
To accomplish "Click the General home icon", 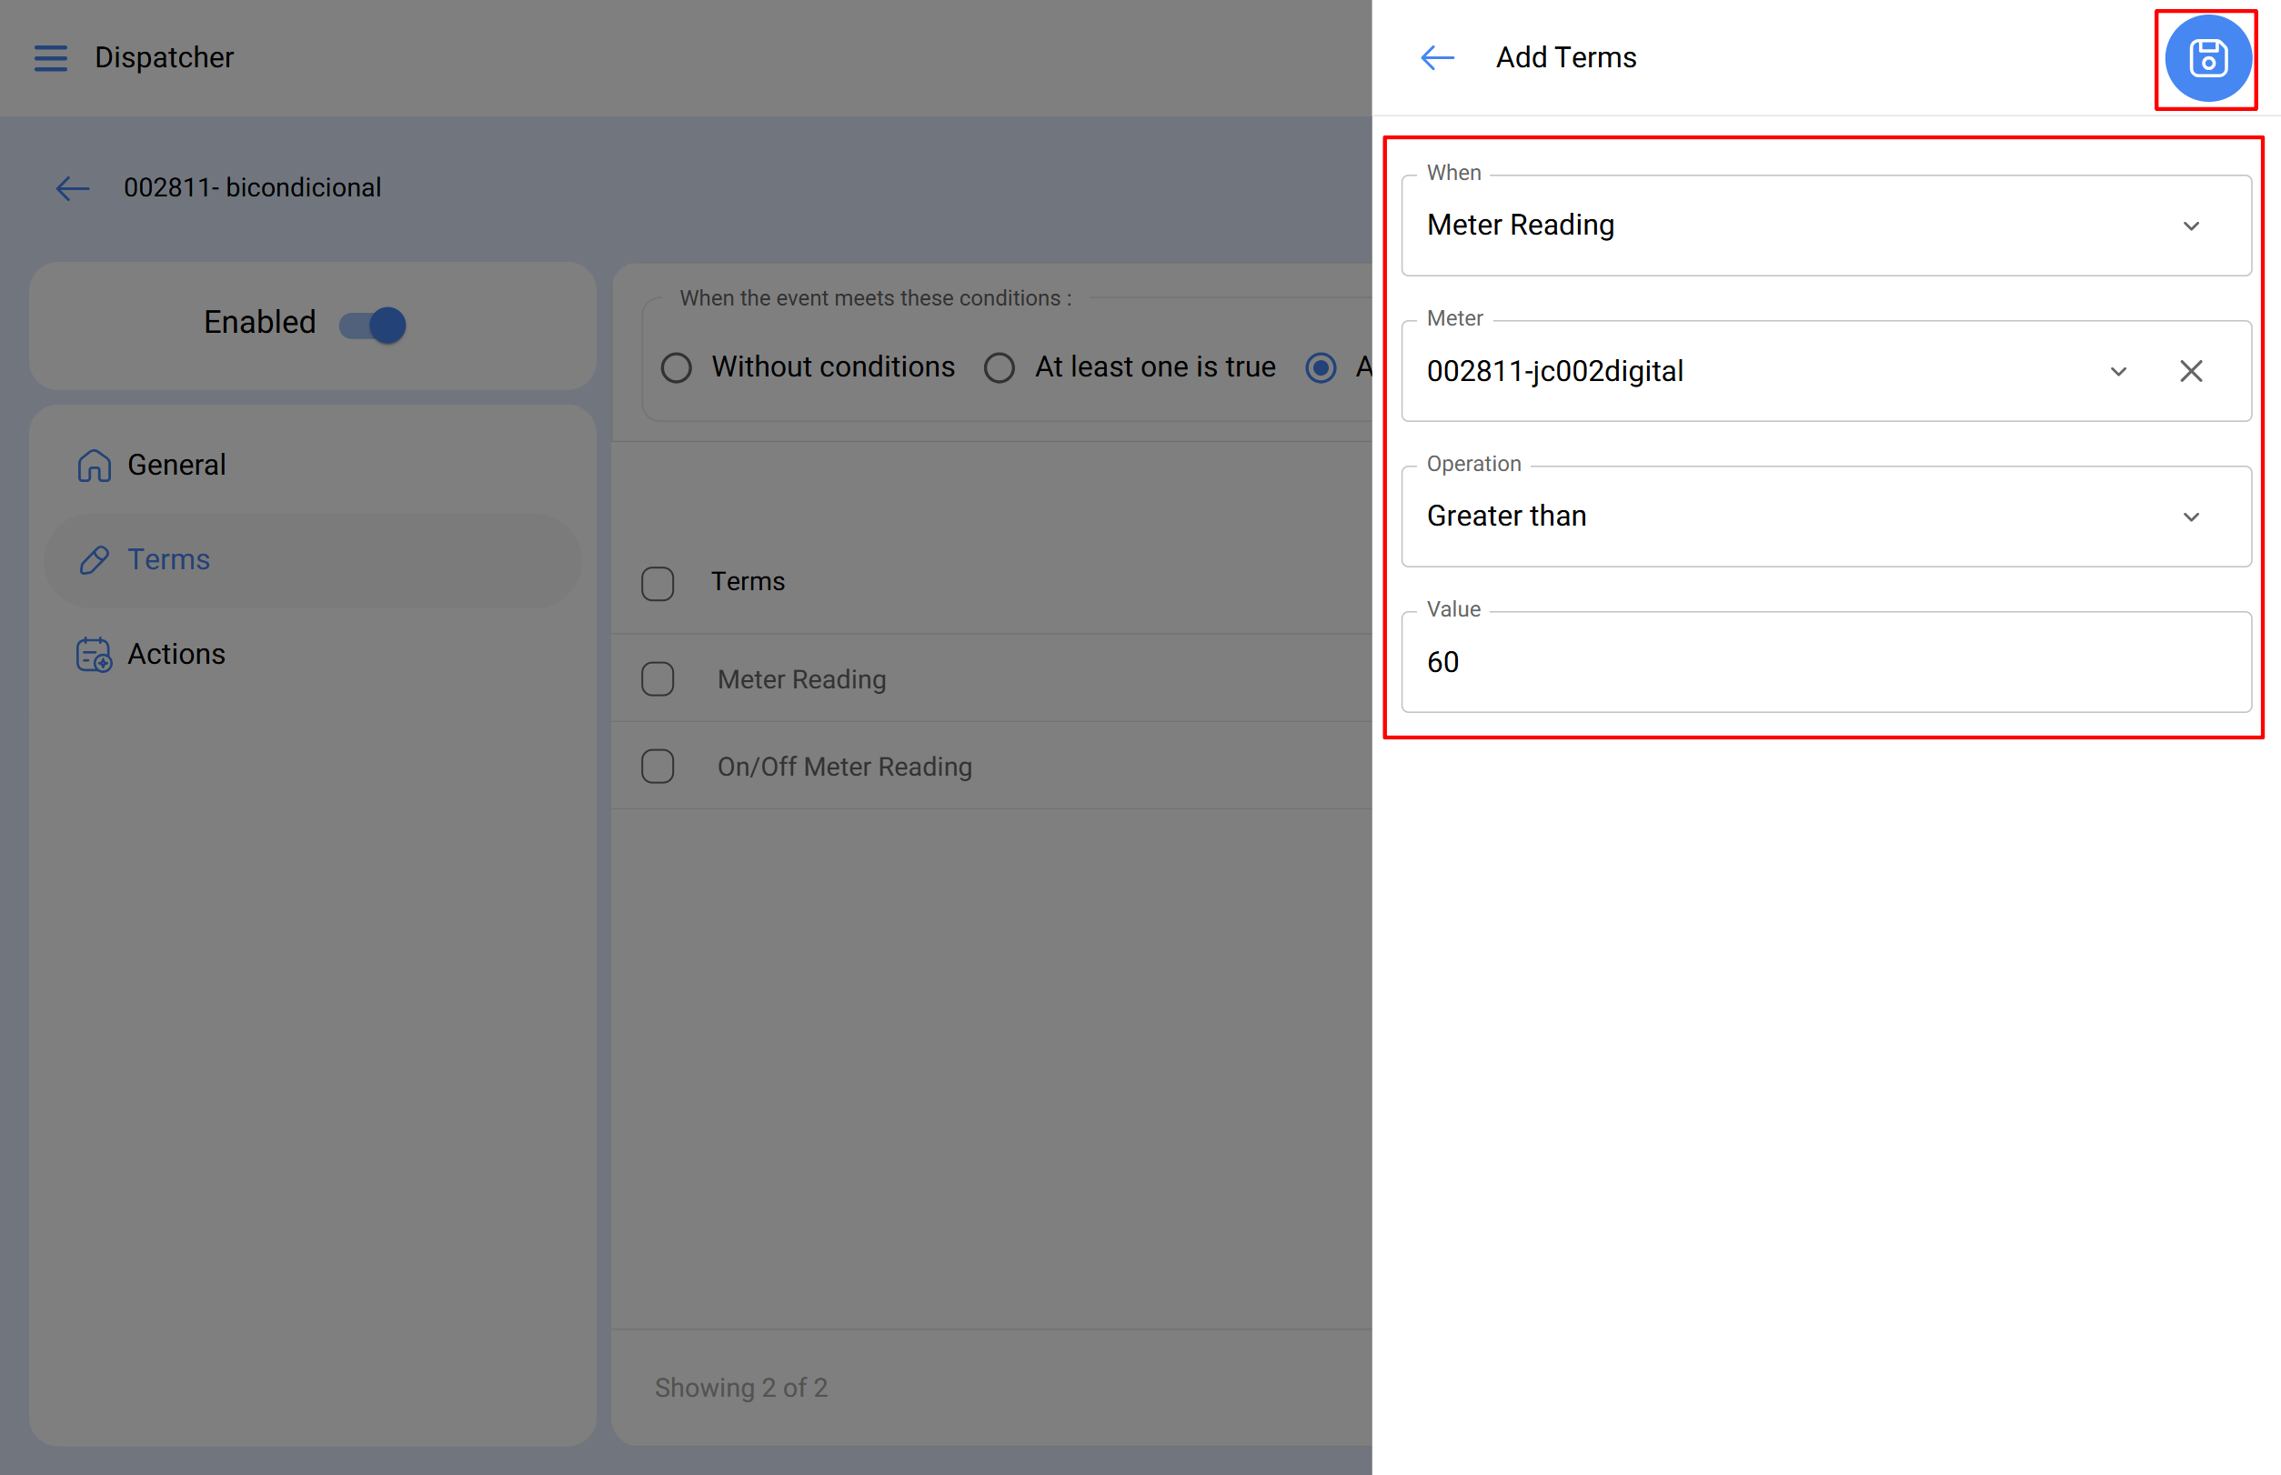I will click(x=94, y=466).
